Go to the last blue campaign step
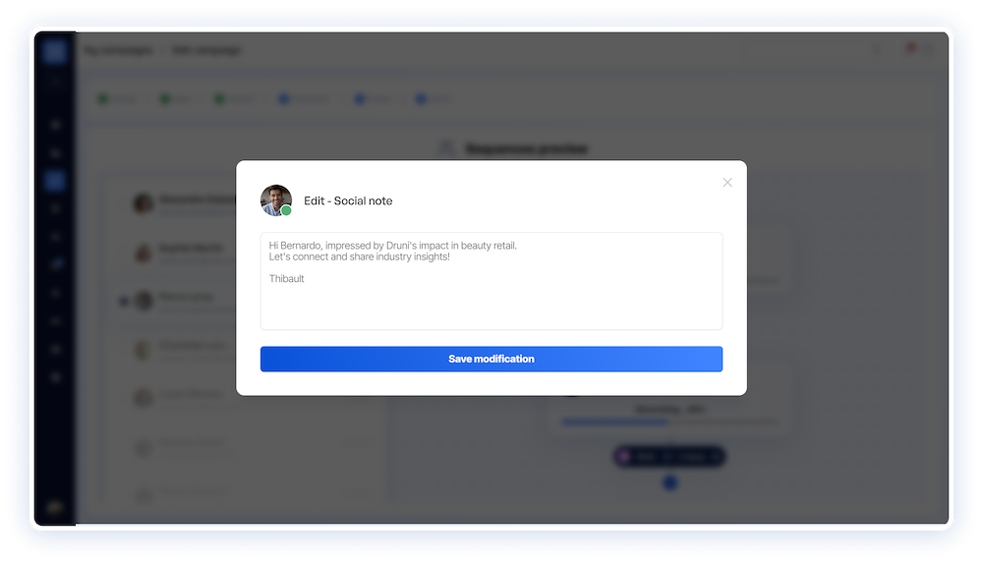983x563 pixels. [433, 99]
